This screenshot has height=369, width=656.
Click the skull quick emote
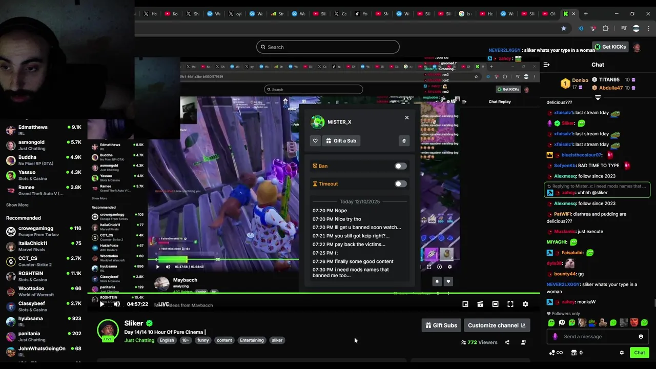click(562, 322)
